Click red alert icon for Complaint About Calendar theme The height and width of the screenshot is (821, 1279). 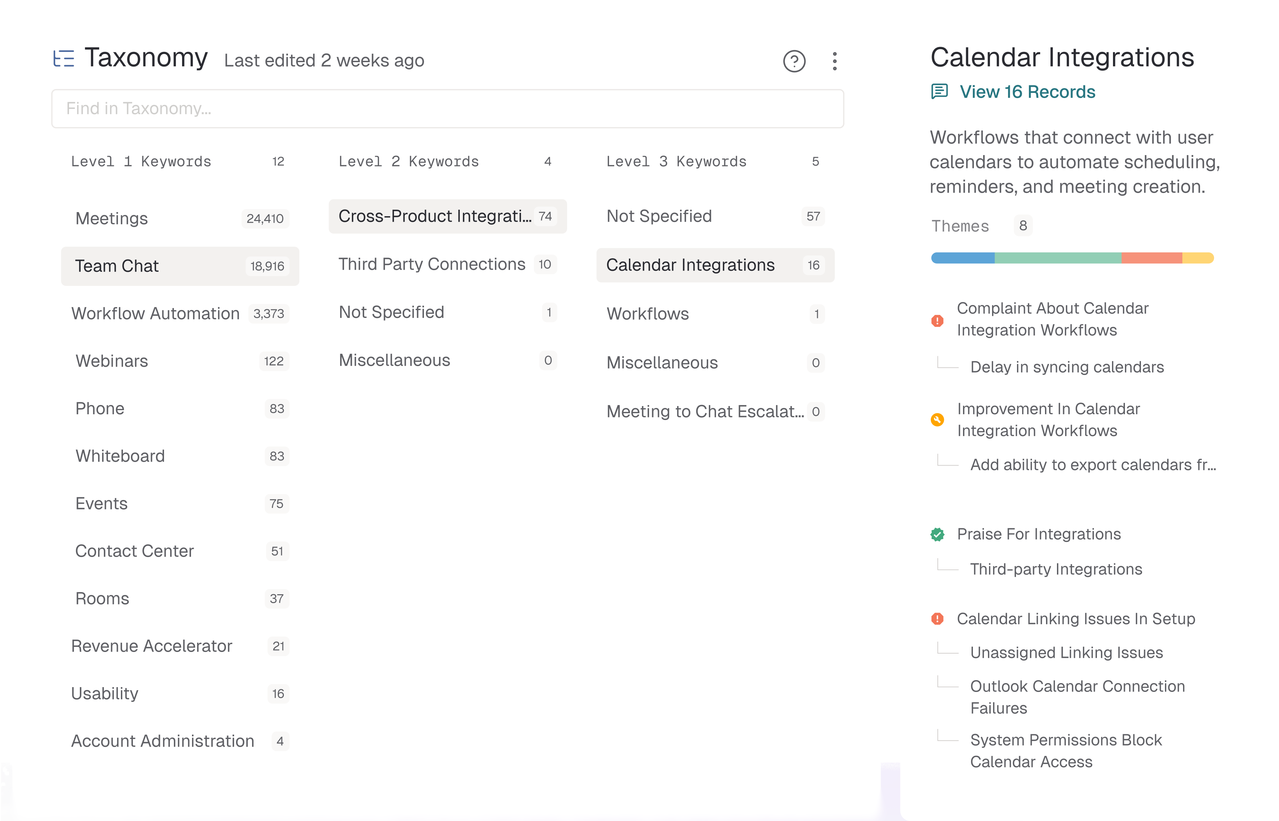937,320
